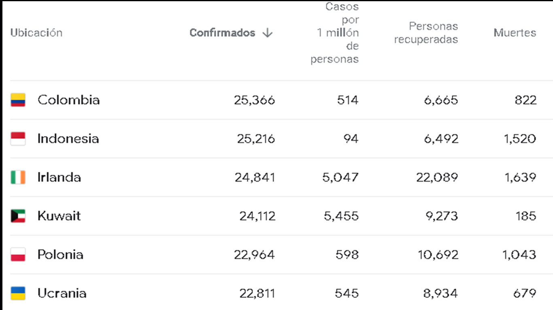The height and width of the screenshot is (310, 553).
Task: Open the Ucrania country name
Action: 62,293
